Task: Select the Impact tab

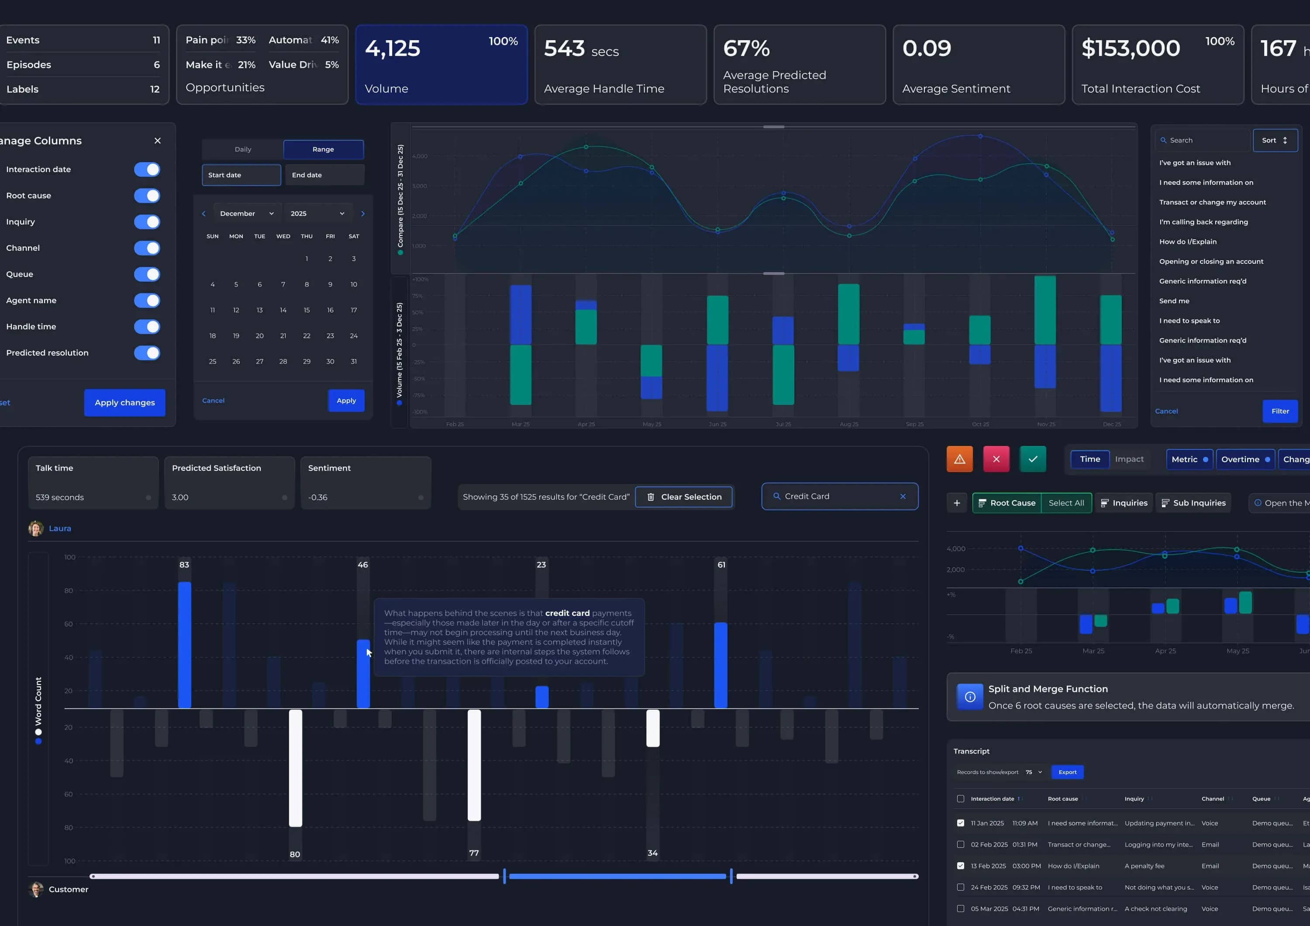Action: 1129,460
